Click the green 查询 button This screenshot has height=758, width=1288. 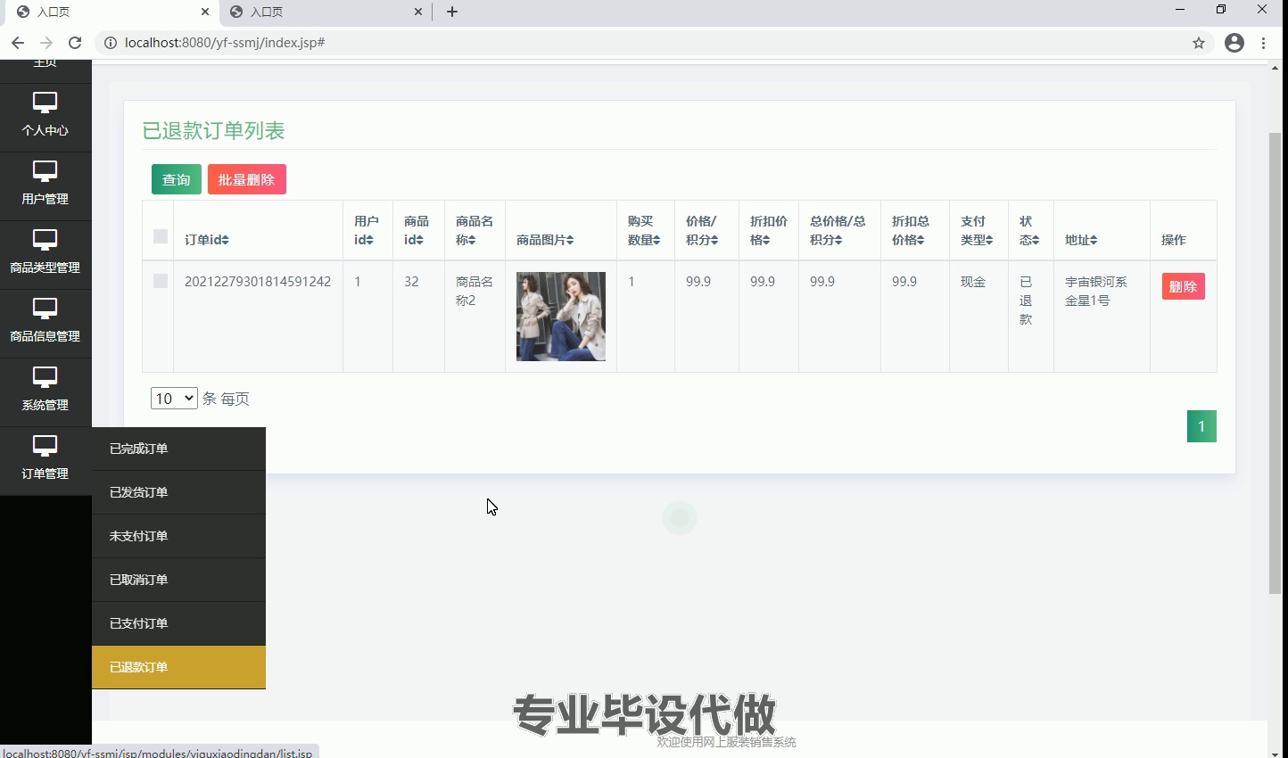(x=177, y=179)
